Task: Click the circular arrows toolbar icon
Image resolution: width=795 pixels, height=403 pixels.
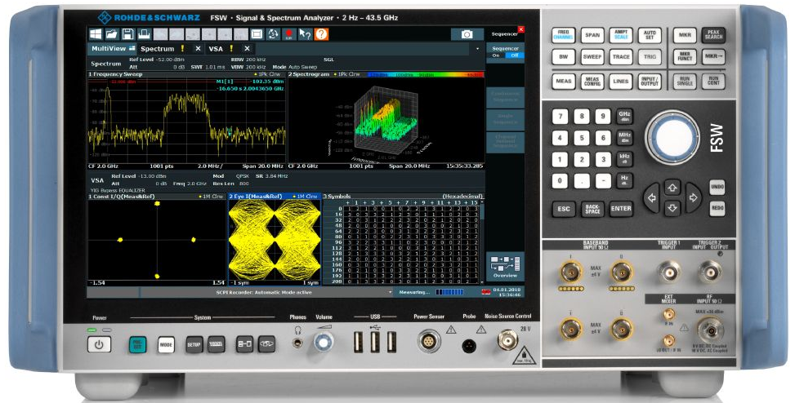Action: tap(273, 34)
